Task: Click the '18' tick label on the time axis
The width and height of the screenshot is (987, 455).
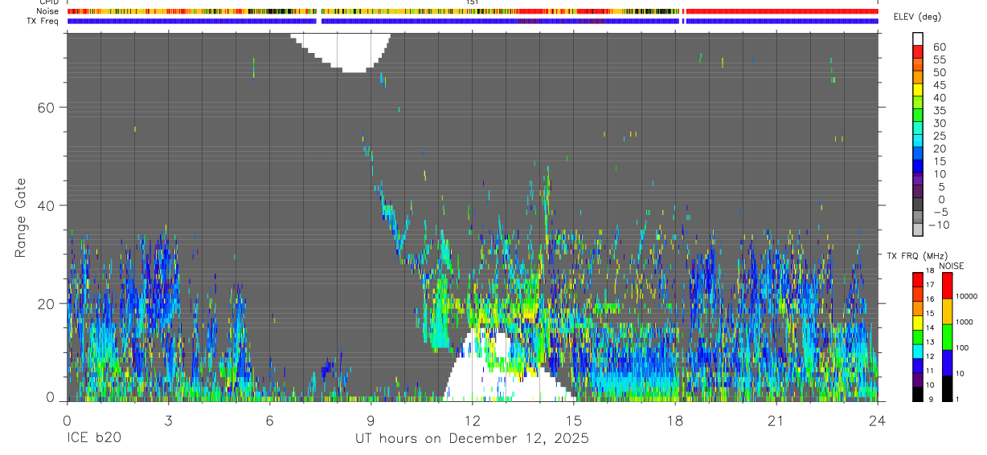Action: [x=675, y=420]
